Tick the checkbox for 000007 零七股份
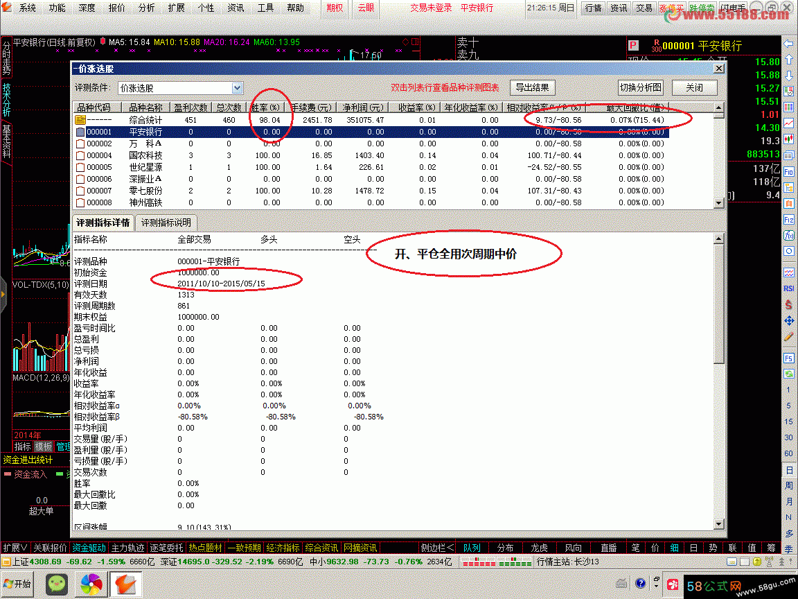The height and width of the screenshot is (599, 798). (80, 191)
